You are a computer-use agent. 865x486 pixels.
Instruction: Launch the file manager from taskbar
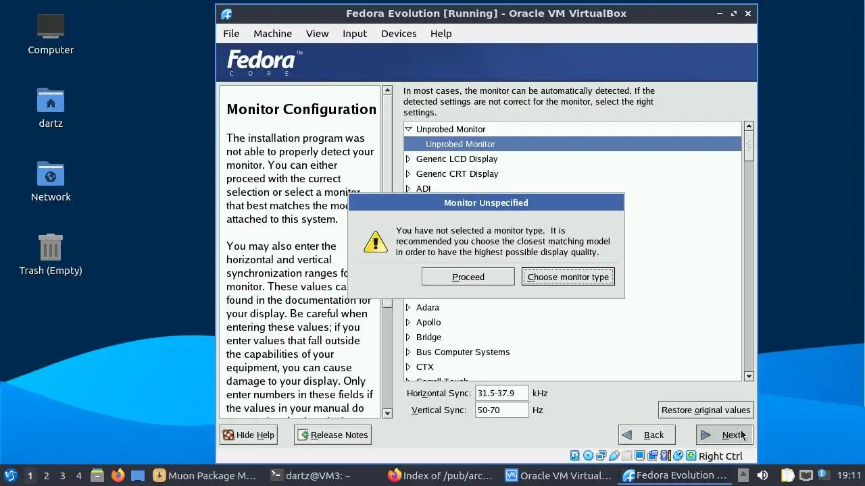point(97,475)
